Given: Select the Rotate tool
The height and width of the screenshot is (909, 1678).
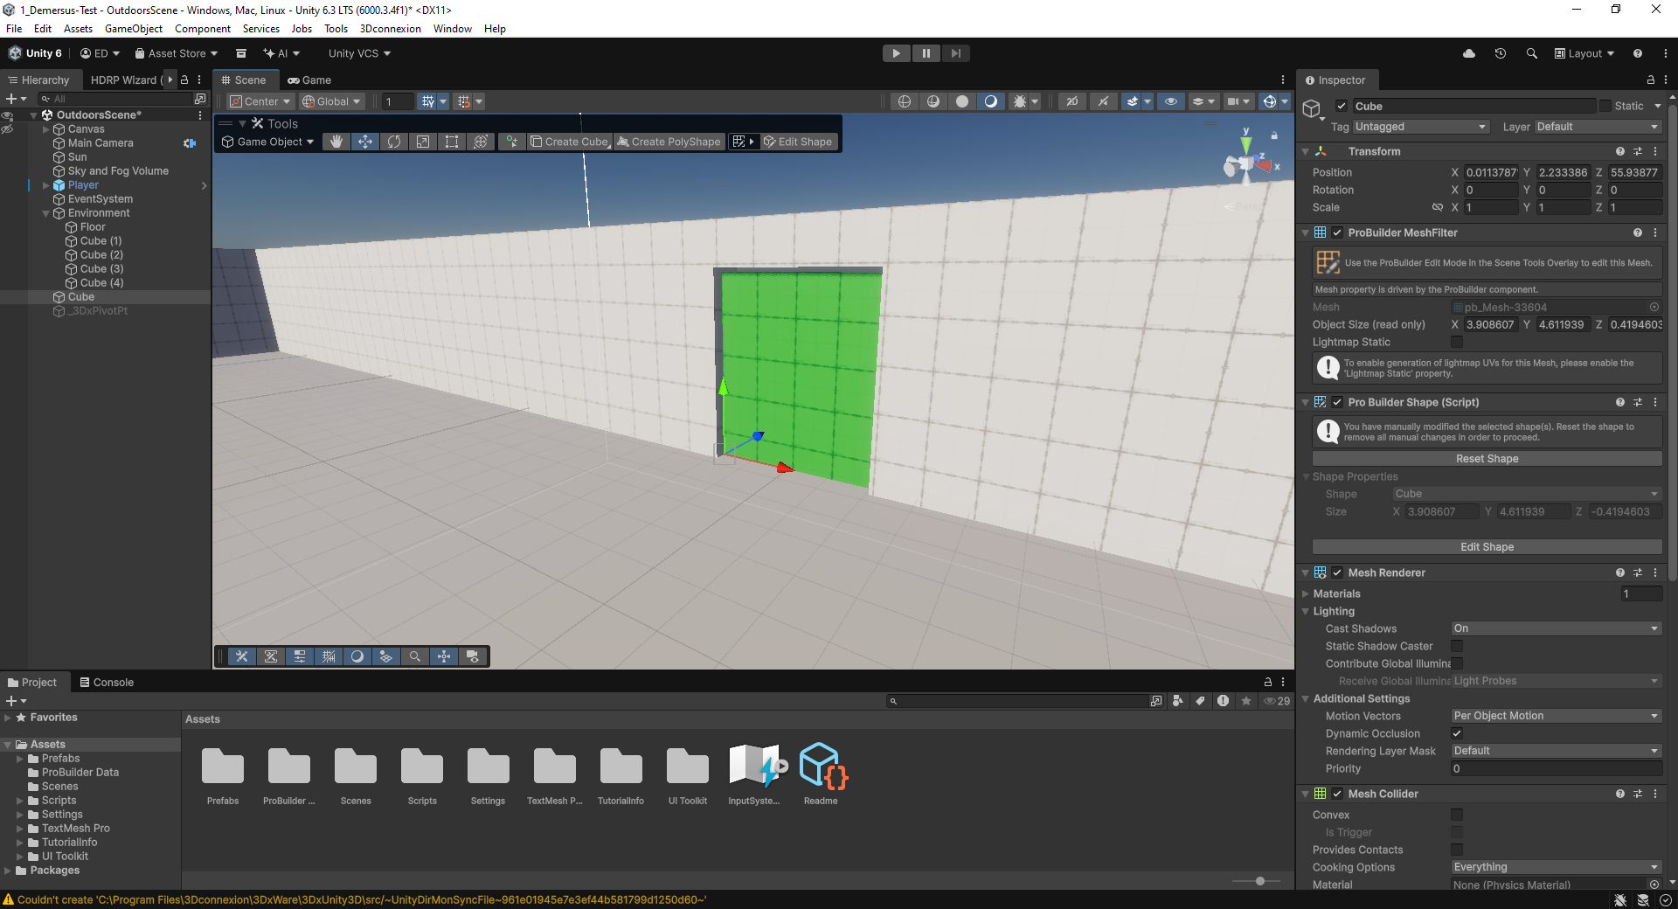Looking at the screenshot, I should tap(394, 142).
